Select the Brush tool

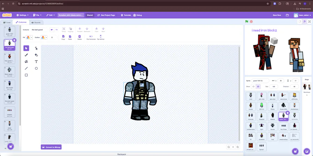tap(26, 55)
